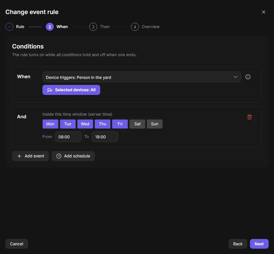Click Selected devices: All button

tap(71, 90)
